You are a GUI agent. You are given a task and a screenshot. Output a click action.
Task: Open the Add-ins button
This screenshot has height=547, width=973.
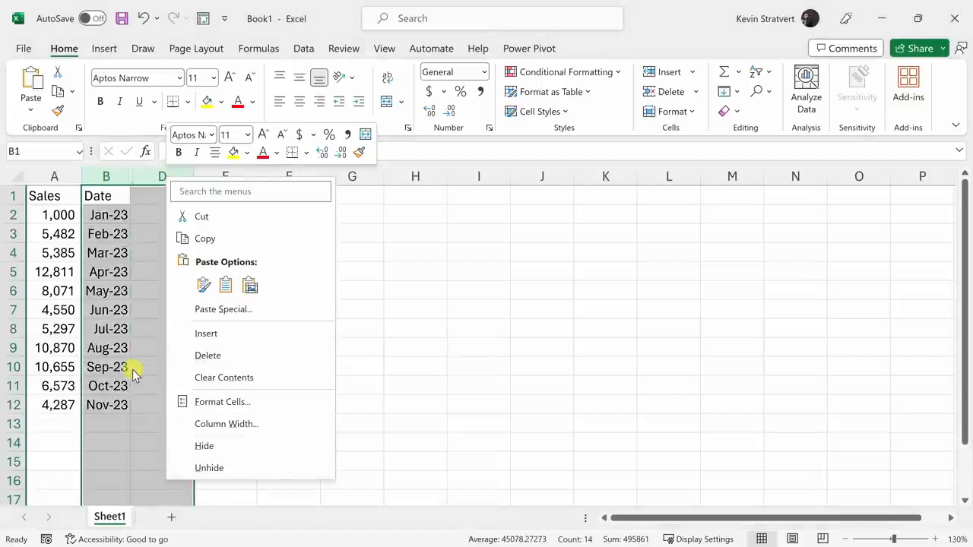click(908, 84)
